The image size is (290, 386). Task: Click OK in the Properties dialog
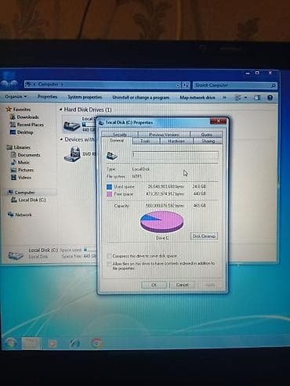click(154, 285)
